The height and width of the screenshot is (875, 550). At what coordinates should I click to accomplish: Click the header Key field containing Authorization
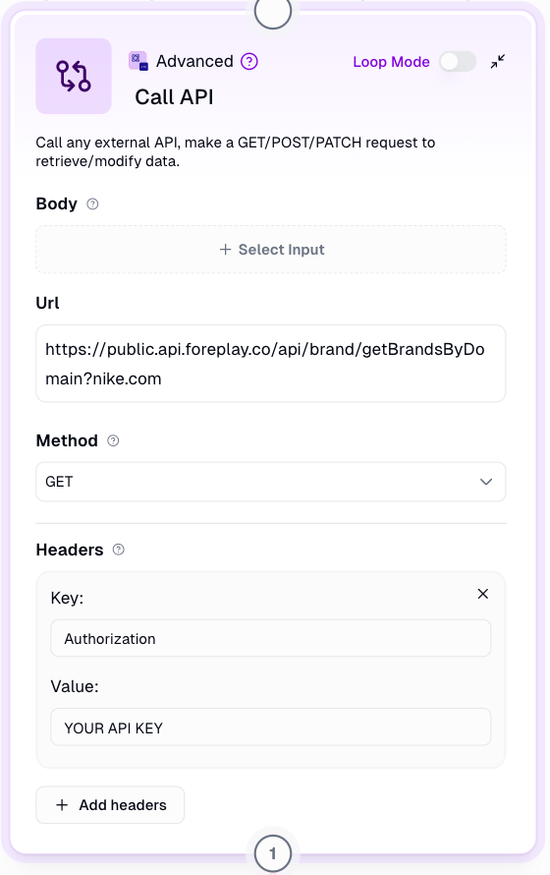[271, 638]
